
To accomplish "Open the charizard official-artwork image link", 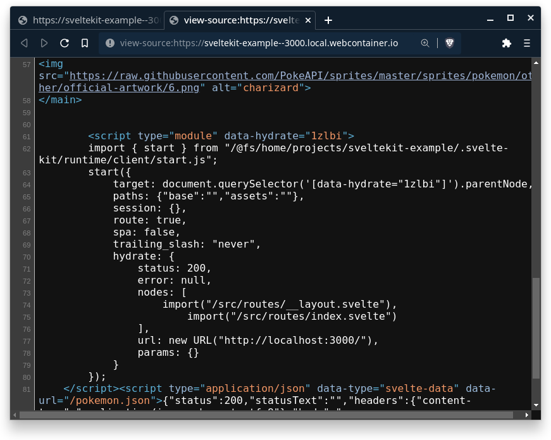I will pyautogui.click(x=285, y=82).
